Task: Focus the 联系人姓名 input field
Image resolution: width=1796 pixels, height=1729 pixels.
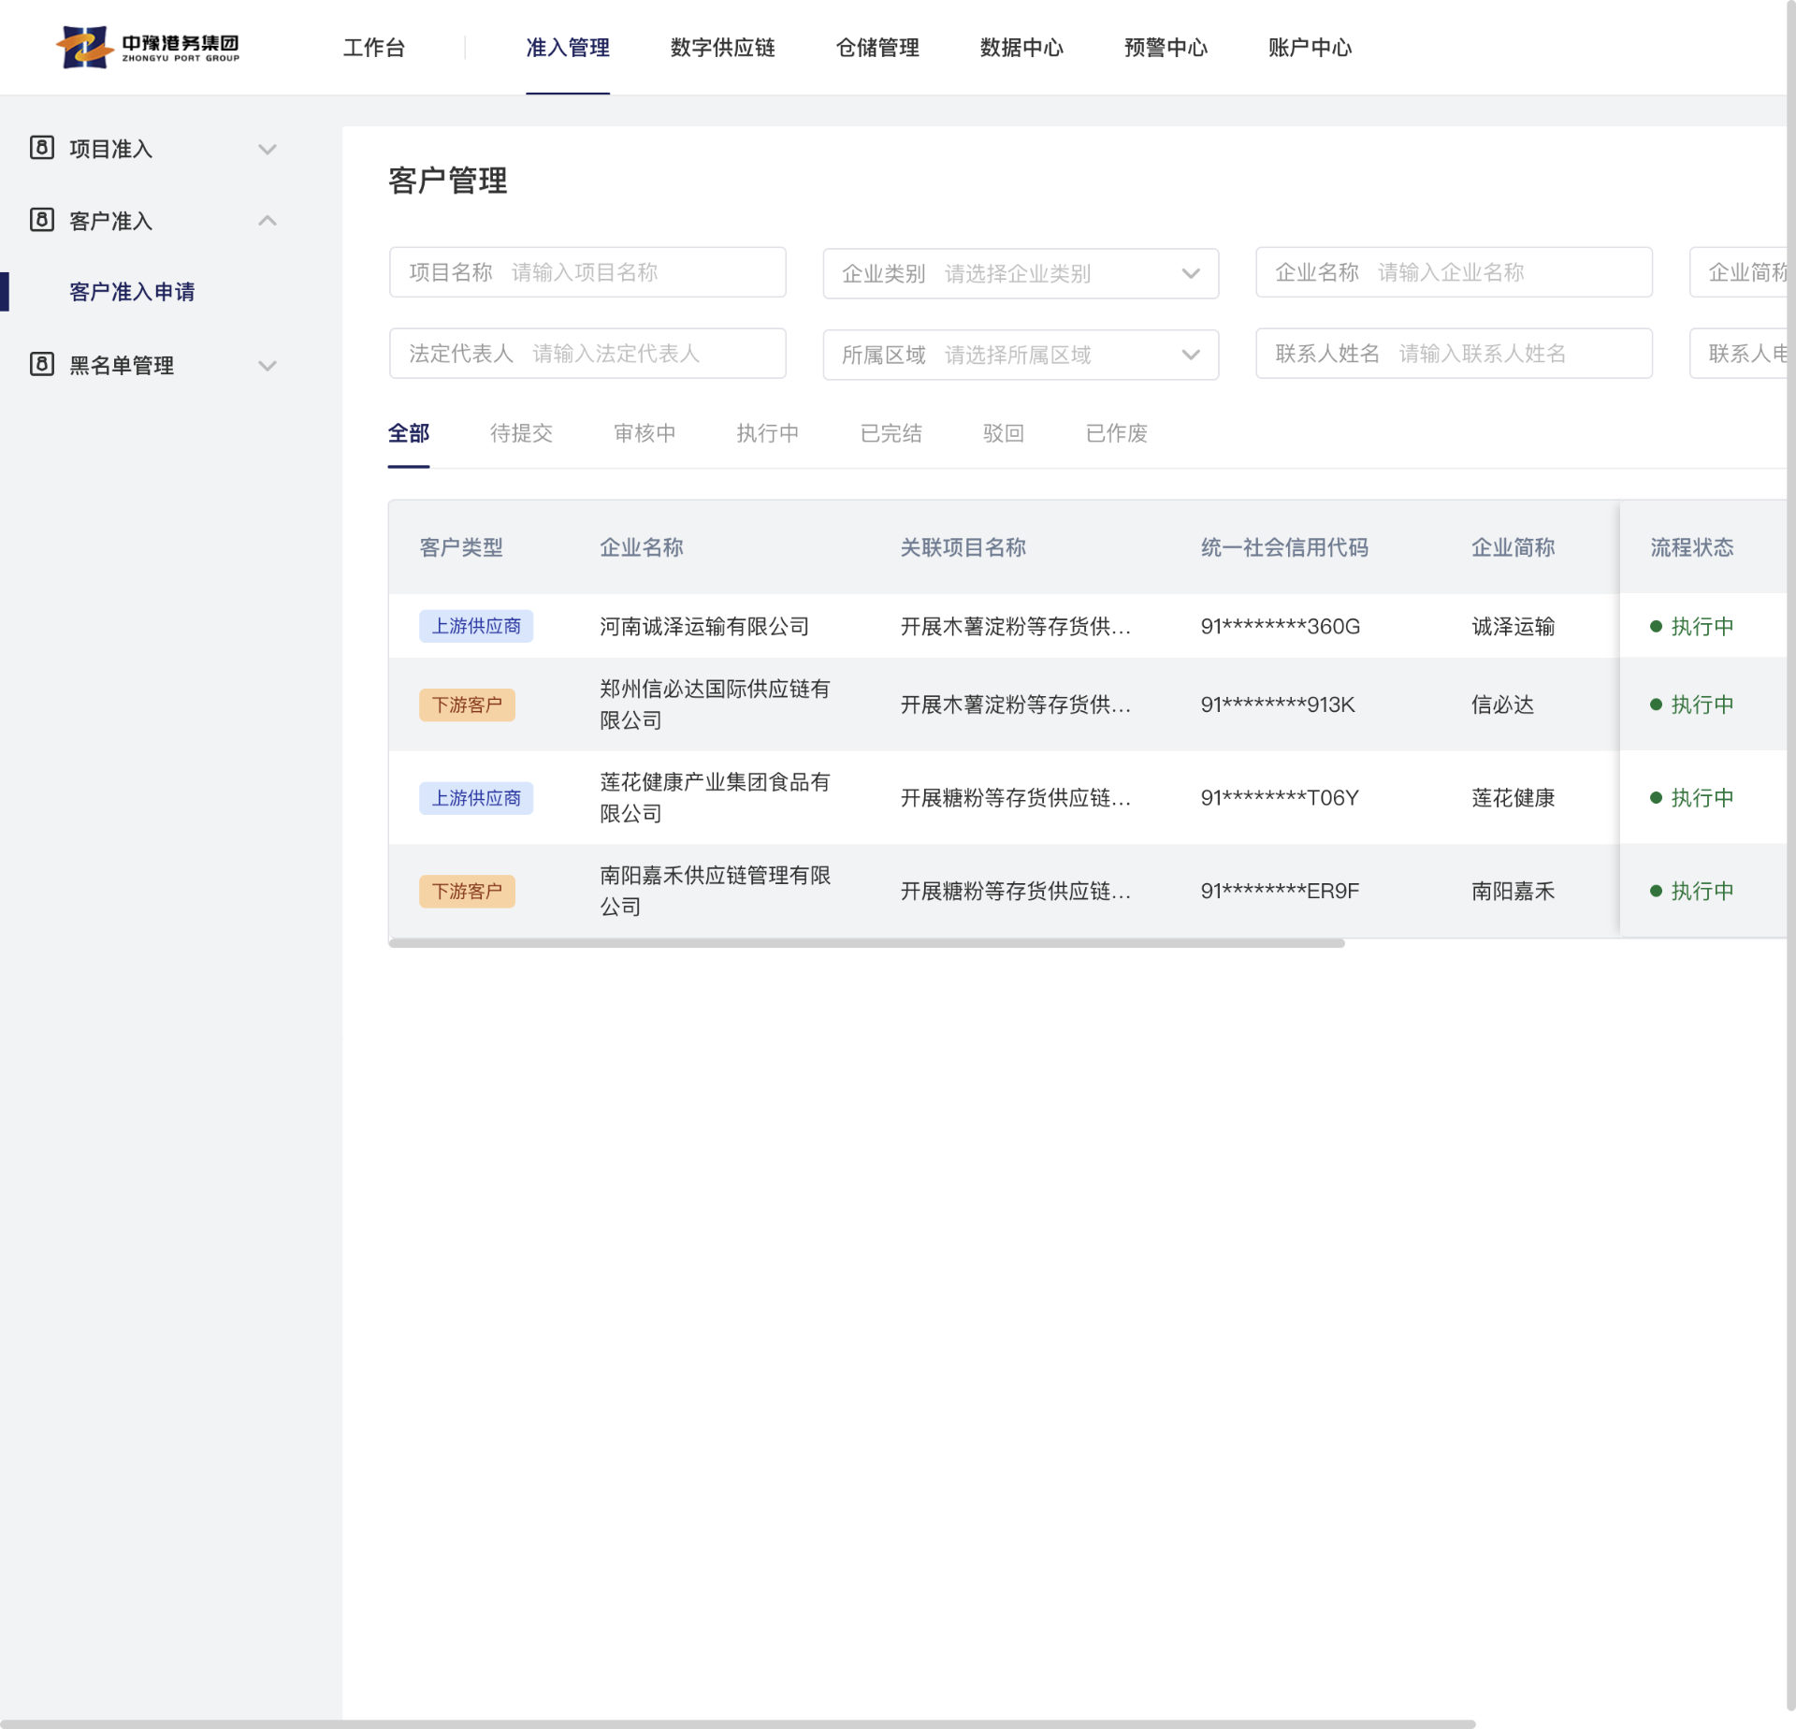Action: tap(1454, 354)
